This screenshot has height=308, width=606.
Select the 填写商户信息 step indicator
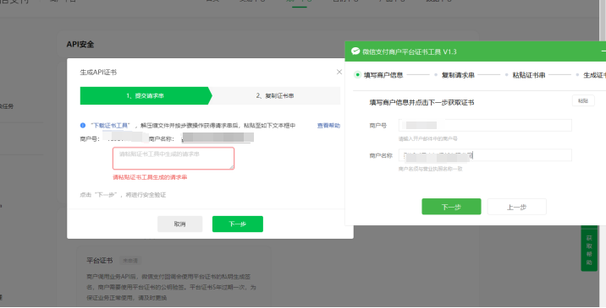pyautogui.click(x=379, y=75)
